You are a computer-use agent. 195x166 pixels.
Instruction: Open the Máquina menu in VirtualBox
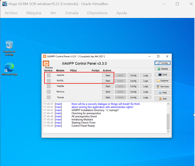click(34, 13)
